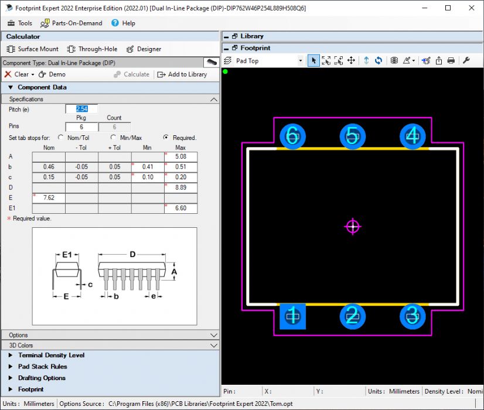Click the Pitch (e) input field
The height and width of the screenshot is (410, 484).
[81, 109]
